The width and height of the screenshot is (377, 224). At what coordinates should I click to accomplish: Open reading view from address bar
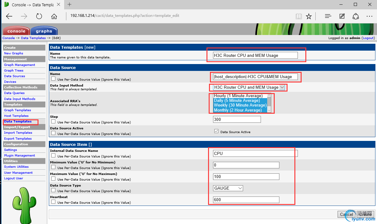tap(299, 16)
